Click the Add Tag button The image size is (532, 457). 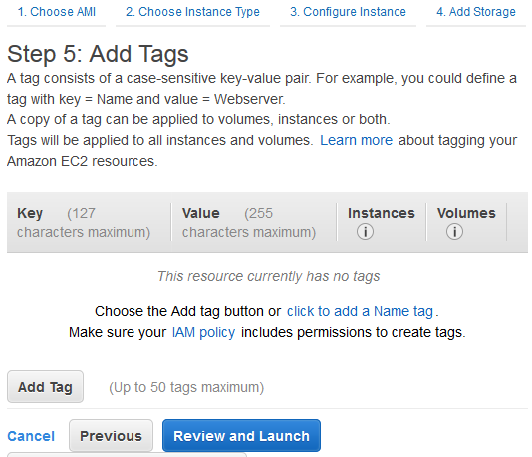pyautogui.click(x=45, y=387)
